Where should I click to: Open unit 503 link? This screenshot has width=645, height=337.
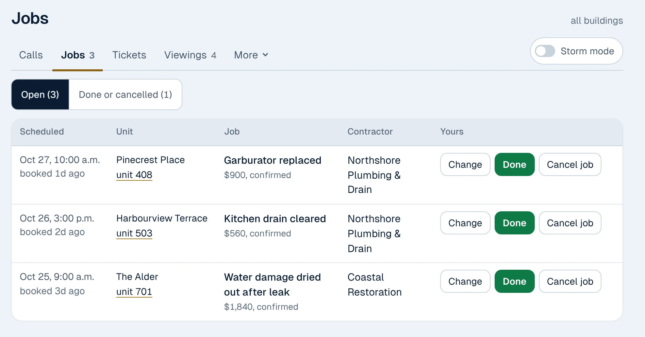click(x=134, y=233)
